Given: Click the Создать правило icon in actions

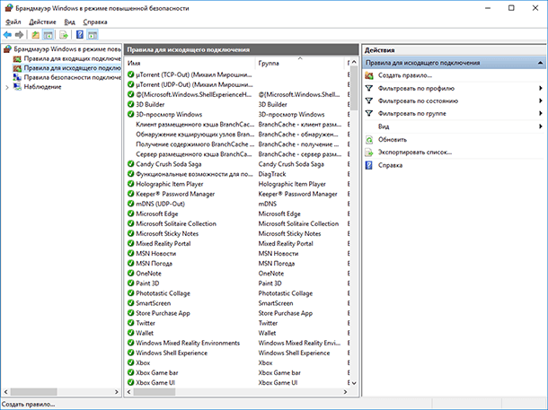Looking at the screenshot, I should tap(369, 75).
